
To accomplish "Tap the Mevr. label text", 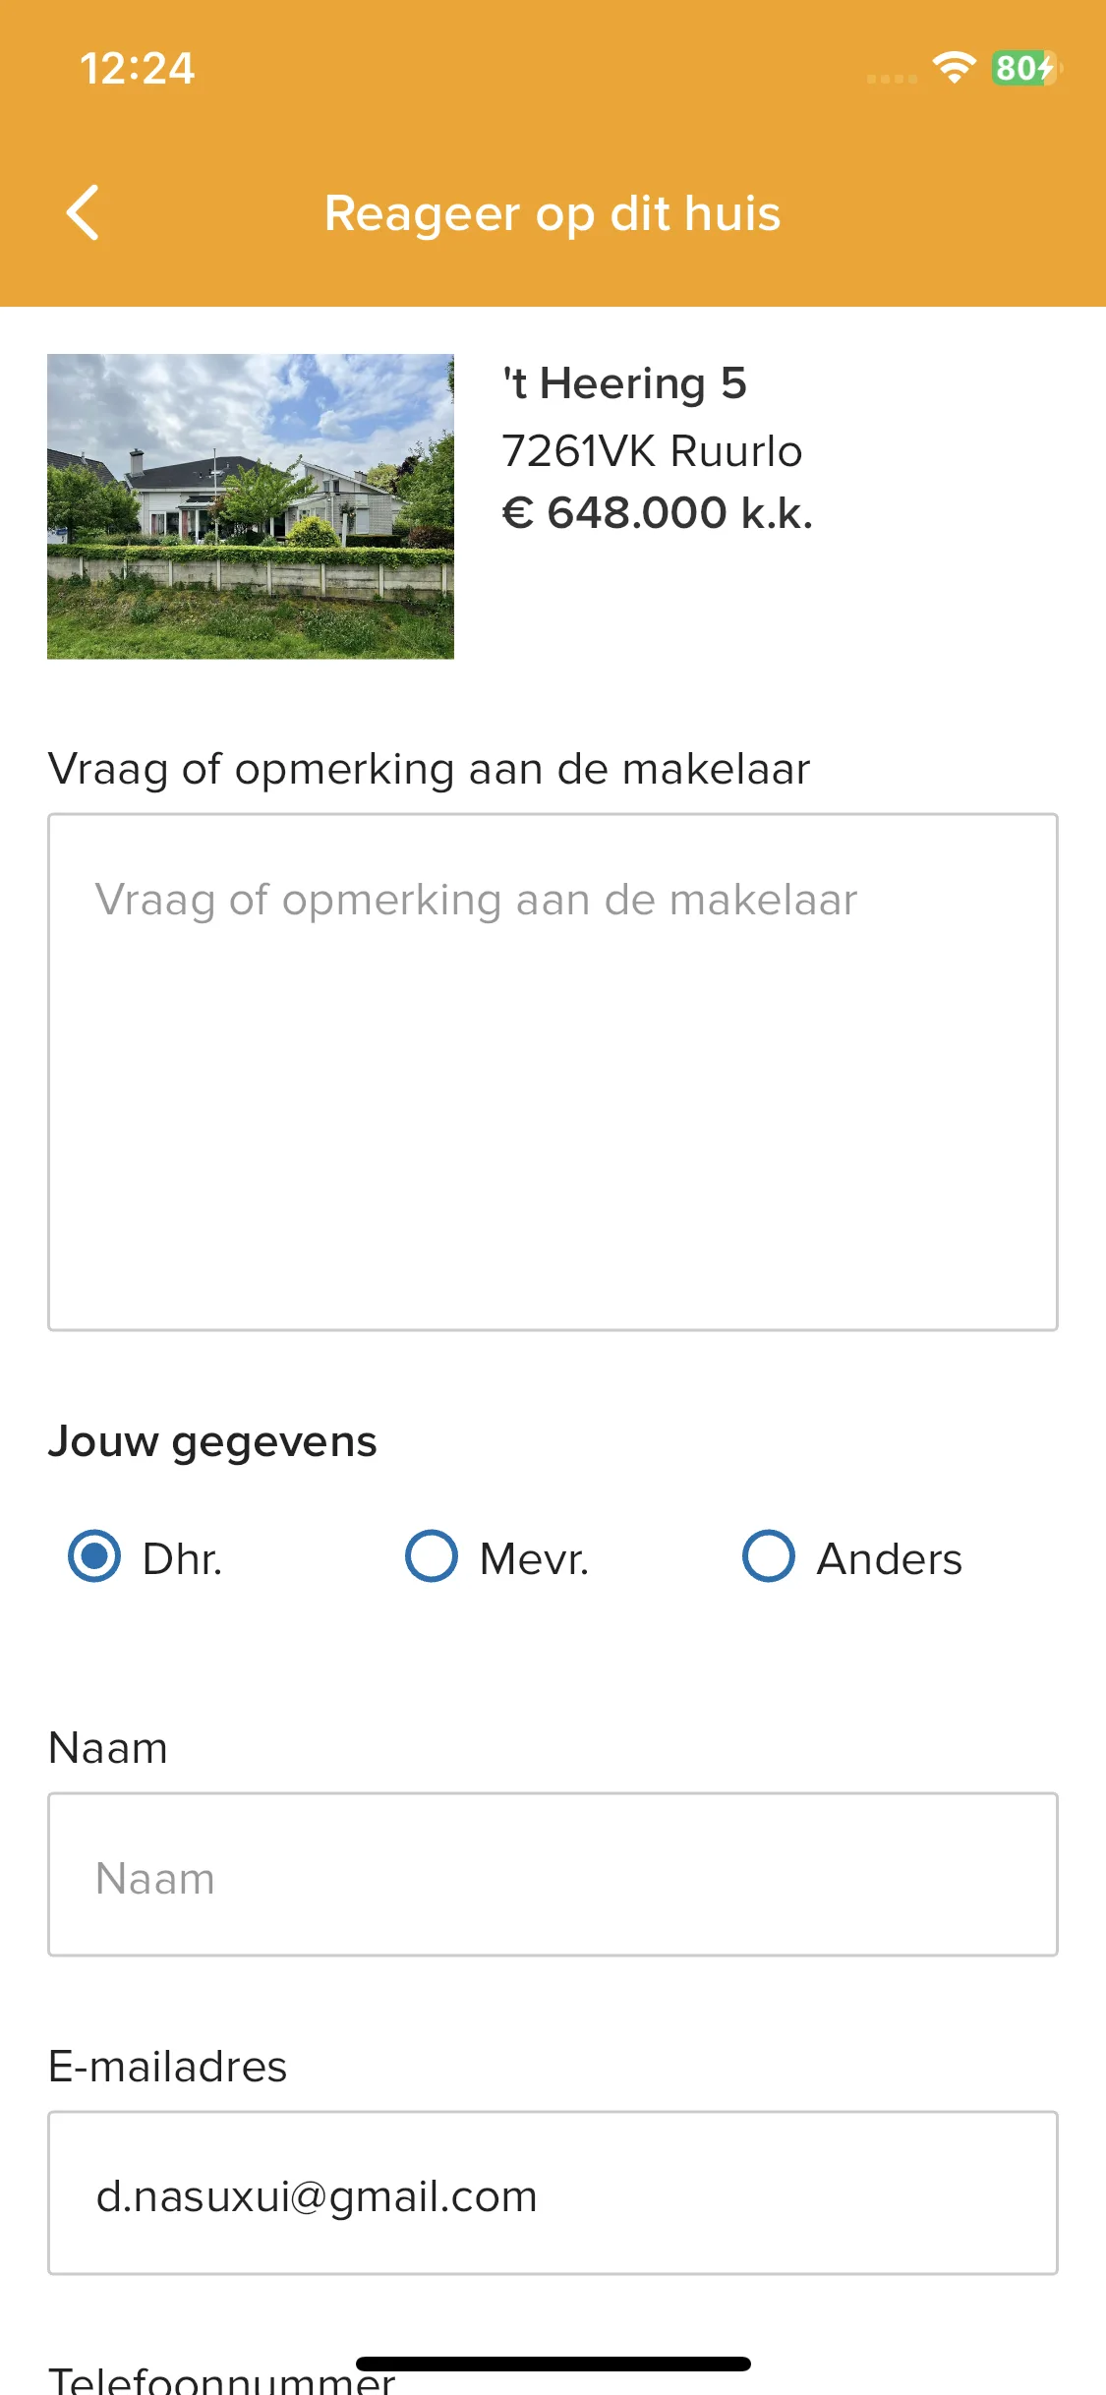I will pos(534,1559).
